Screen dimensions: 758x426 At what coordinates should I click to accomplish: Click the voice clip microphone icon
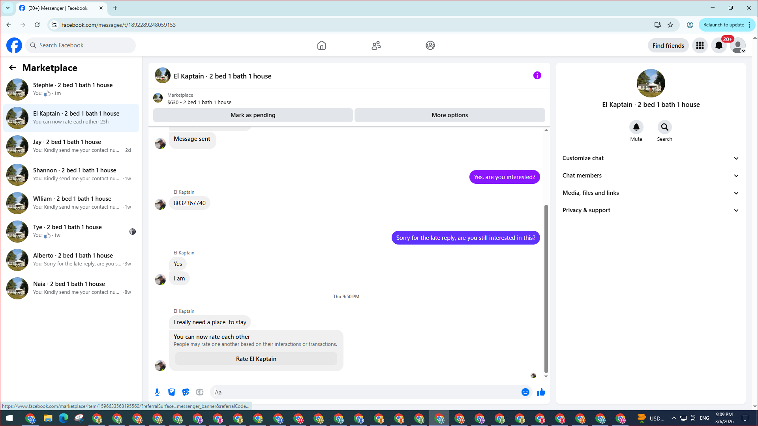(157, 392)
